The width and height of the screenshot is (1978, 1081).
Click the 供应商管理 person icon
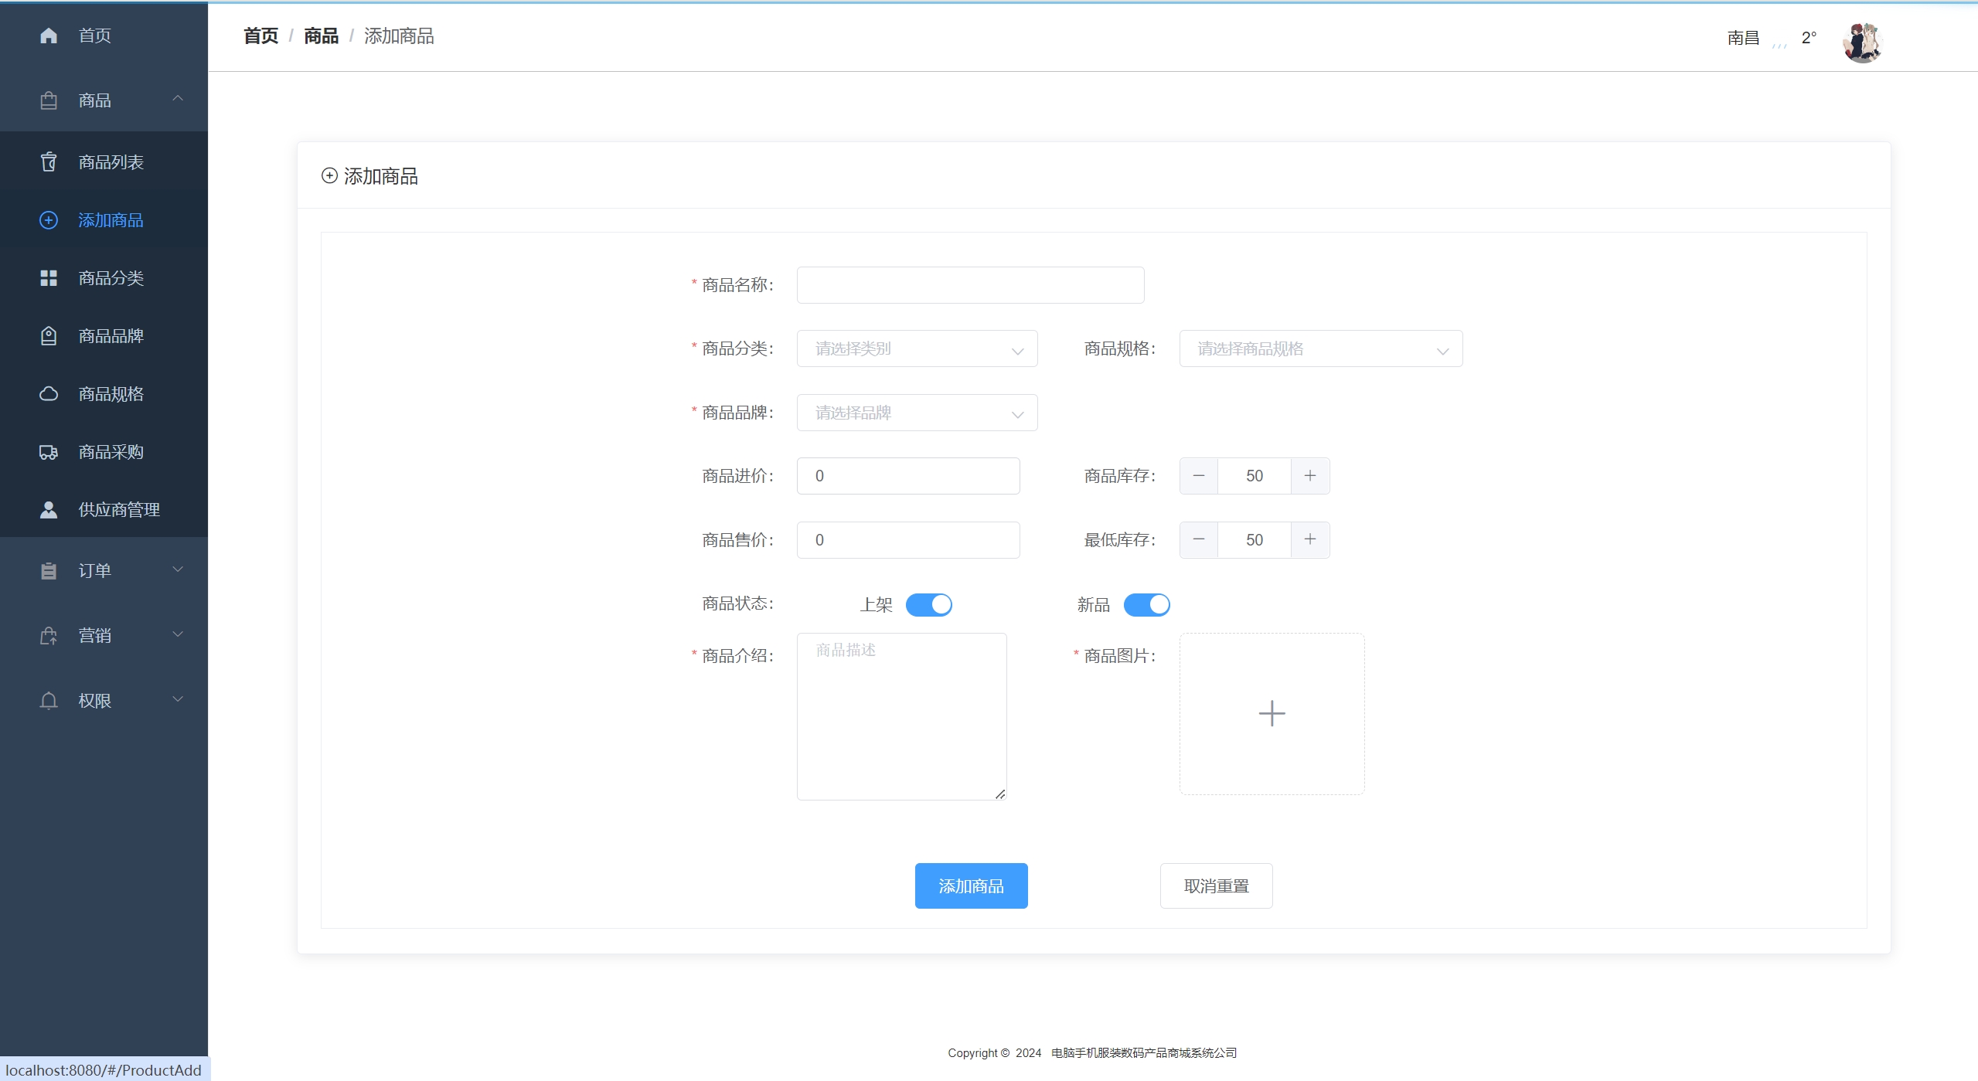pyautogui.click(x=49, y=510)
